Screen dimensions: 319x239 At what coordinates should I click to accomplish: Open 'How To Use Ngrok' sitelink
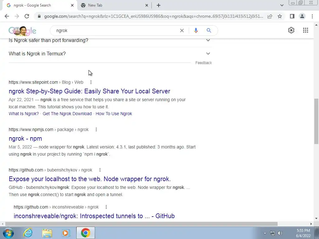point(114,114)
